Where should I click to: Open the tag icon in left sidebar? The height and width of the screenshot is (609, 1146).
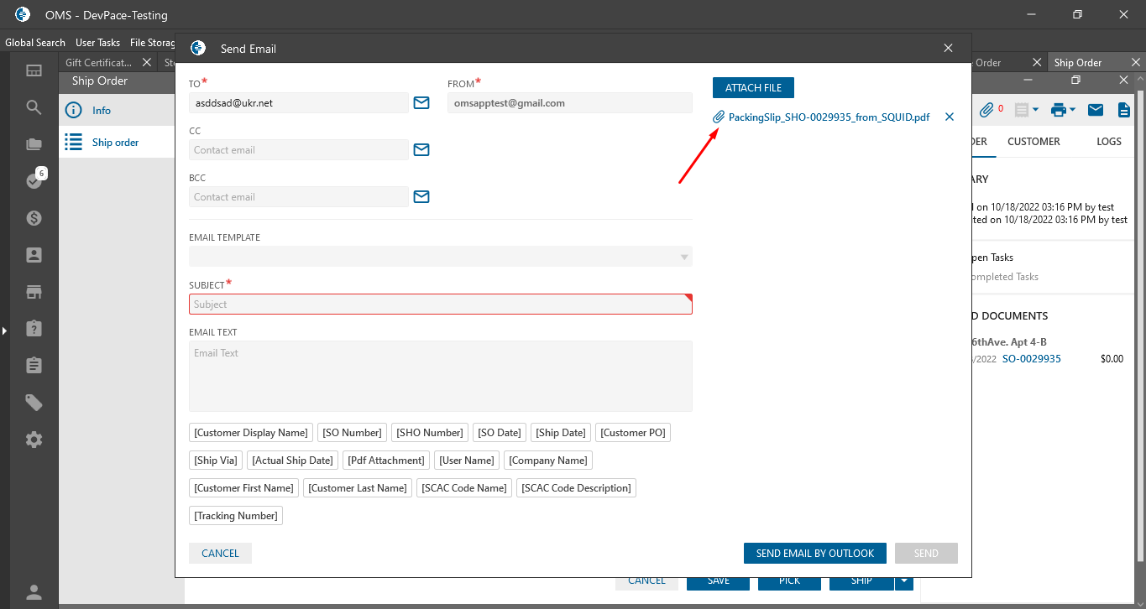[x=34, y=403]
